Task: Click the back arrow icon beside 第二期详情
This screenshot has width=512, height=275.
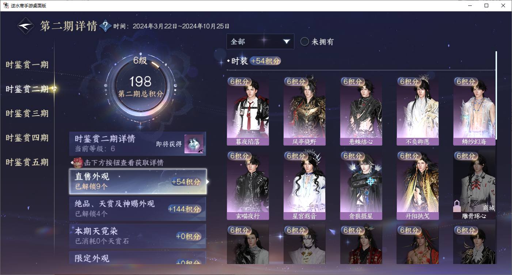Action: (27, 26)
